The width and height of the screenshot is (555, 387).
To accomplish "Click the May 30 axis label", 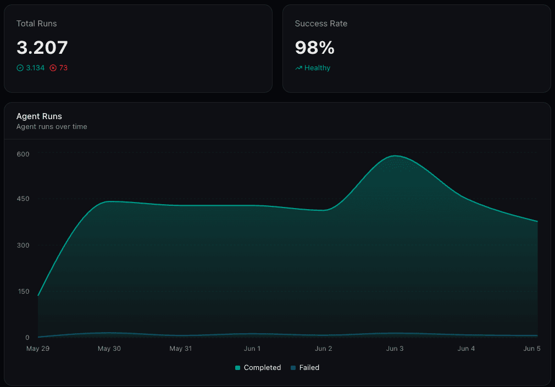I will (109, 349).
